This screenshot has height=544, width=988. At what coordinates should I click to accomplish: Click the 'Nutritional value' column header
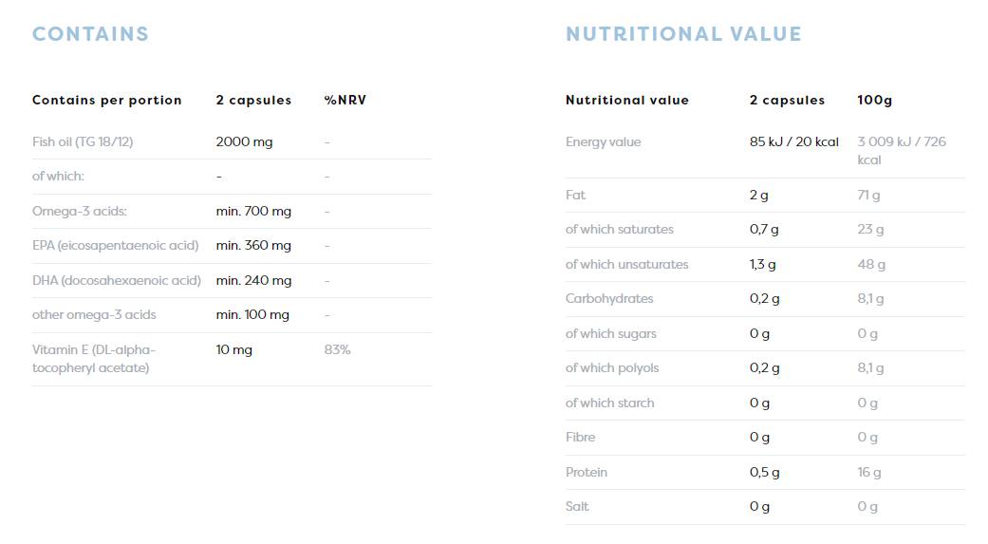pyautogui.click(x=627, y=100)
